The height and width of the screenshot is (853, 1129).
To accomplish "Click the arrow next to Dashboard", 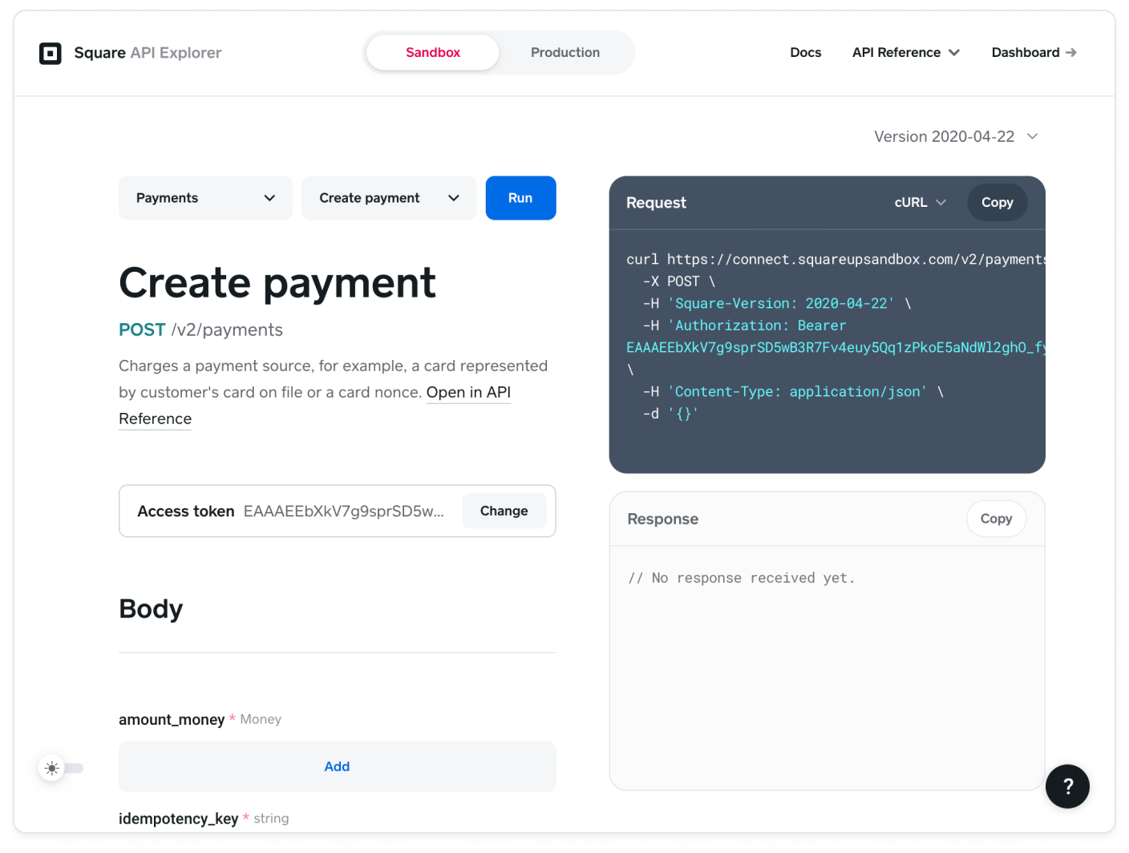I will [x=1072, y=52].
